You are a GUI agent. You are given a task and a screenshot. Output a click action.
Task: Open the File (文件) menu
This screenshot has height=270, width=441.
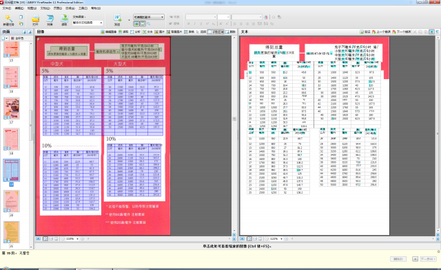6,8
